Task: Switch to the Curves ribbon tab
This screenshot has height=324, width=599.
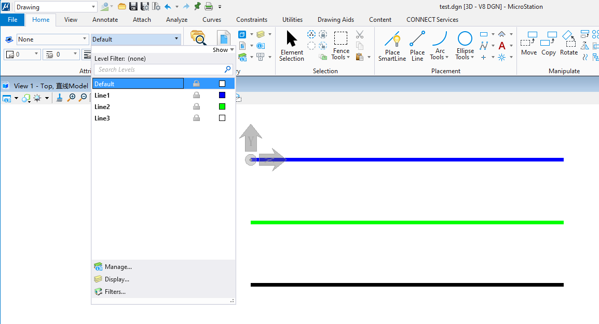Action: [212, 20]
